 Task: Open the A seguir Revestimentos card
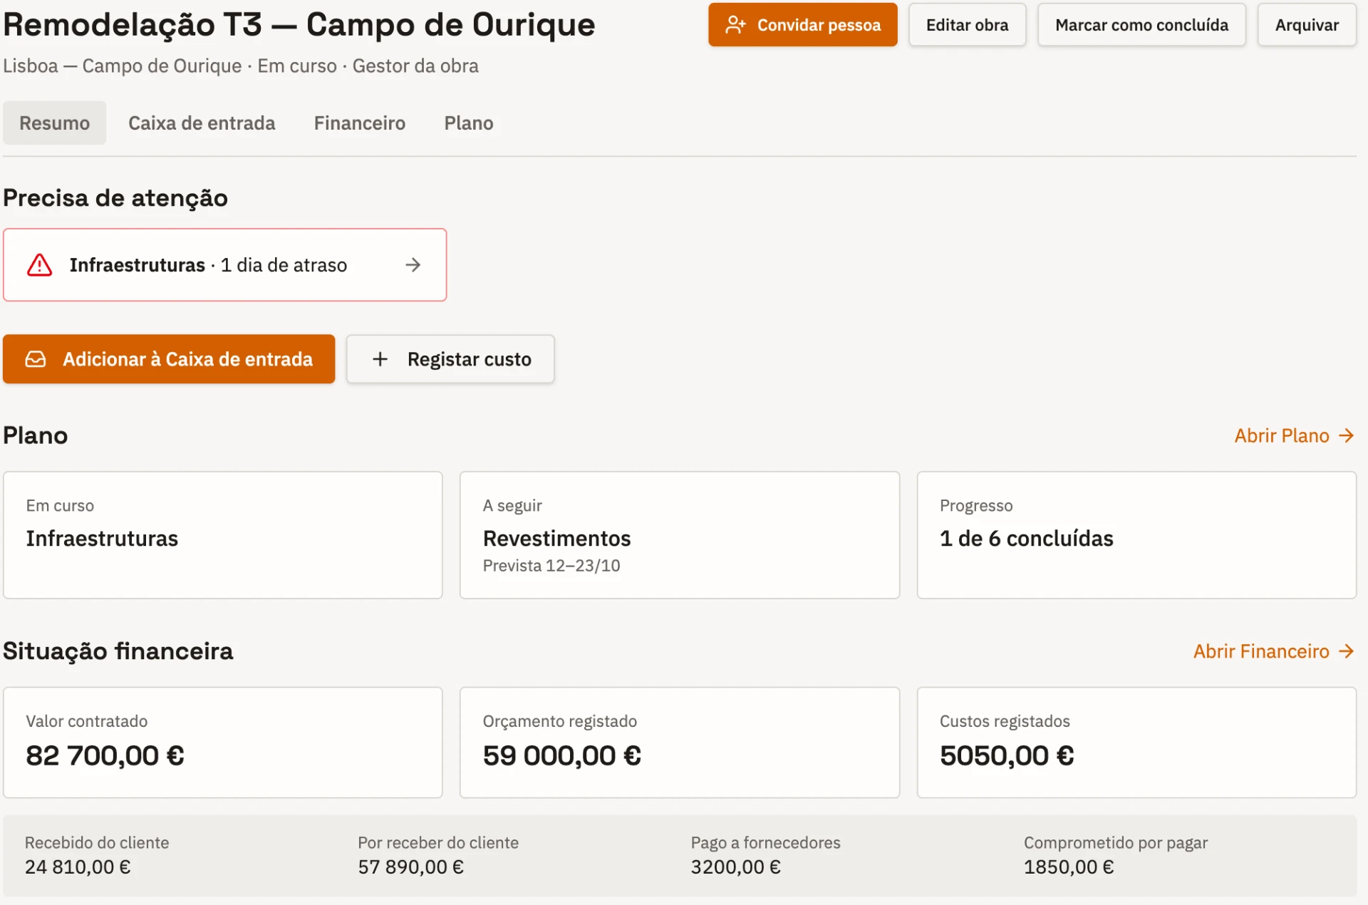(680, 535)
